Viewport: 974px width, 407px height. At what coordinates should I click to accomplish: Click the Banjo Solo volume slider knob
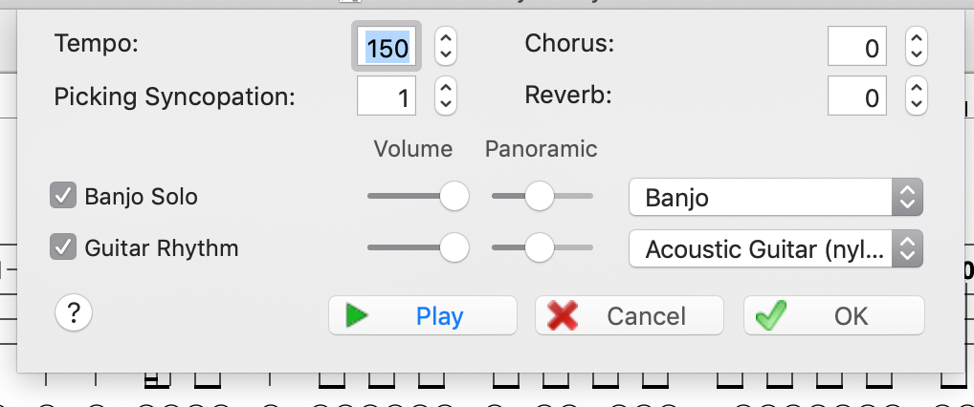(x=454, y=196)
